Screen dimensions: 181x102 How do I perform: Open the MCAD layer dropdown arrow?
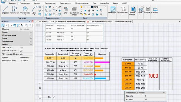105,7
